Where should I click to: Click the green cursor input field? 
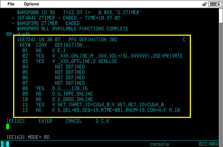pyautogui.click(x=8, y=126)
